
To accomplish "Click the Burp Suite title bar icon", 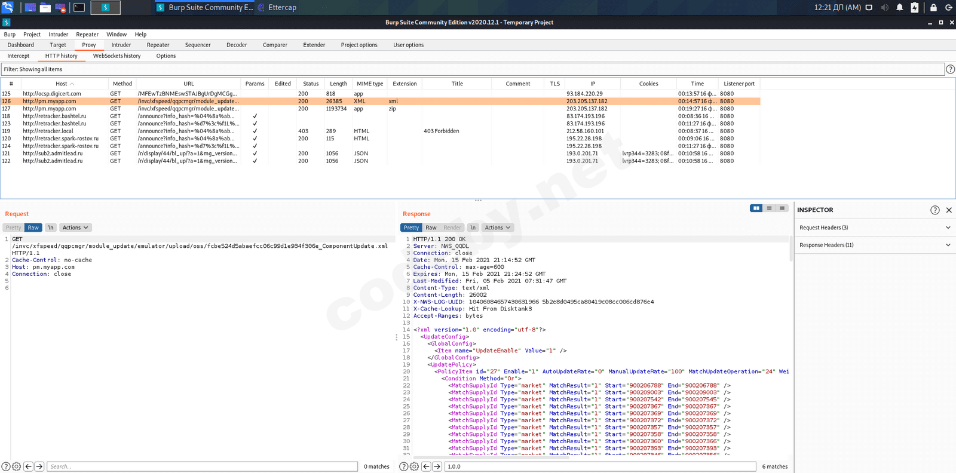I will tap(6, 22).
